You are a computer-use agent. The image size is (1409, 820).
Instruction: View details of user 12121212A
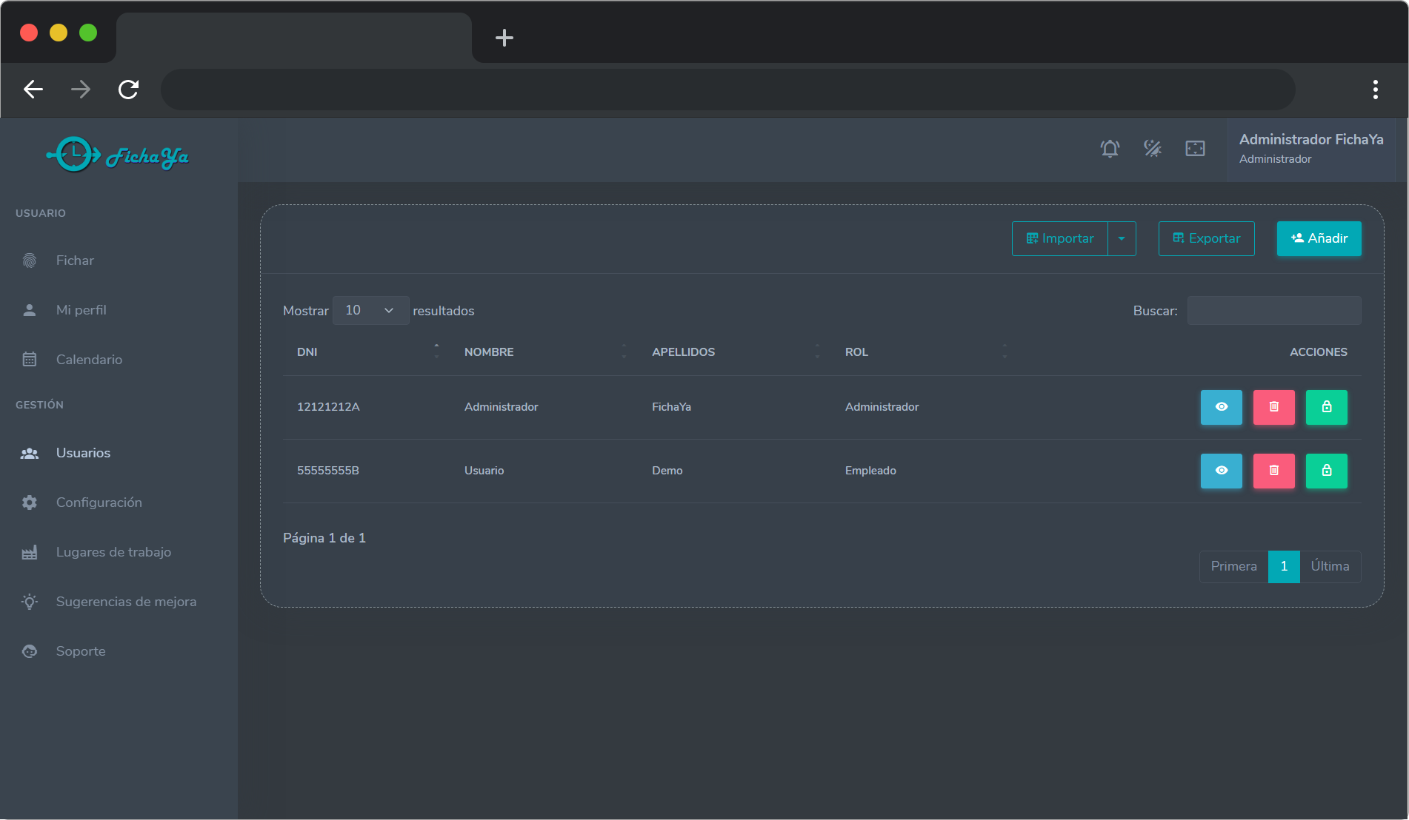(x=1221, y=407)
